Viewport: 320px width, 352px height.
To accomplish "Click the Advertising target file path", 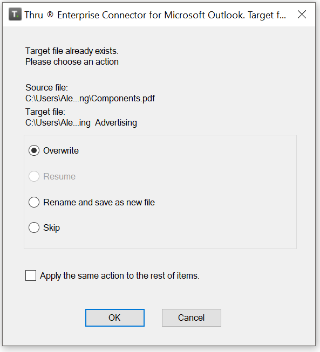I will (81, 122).
